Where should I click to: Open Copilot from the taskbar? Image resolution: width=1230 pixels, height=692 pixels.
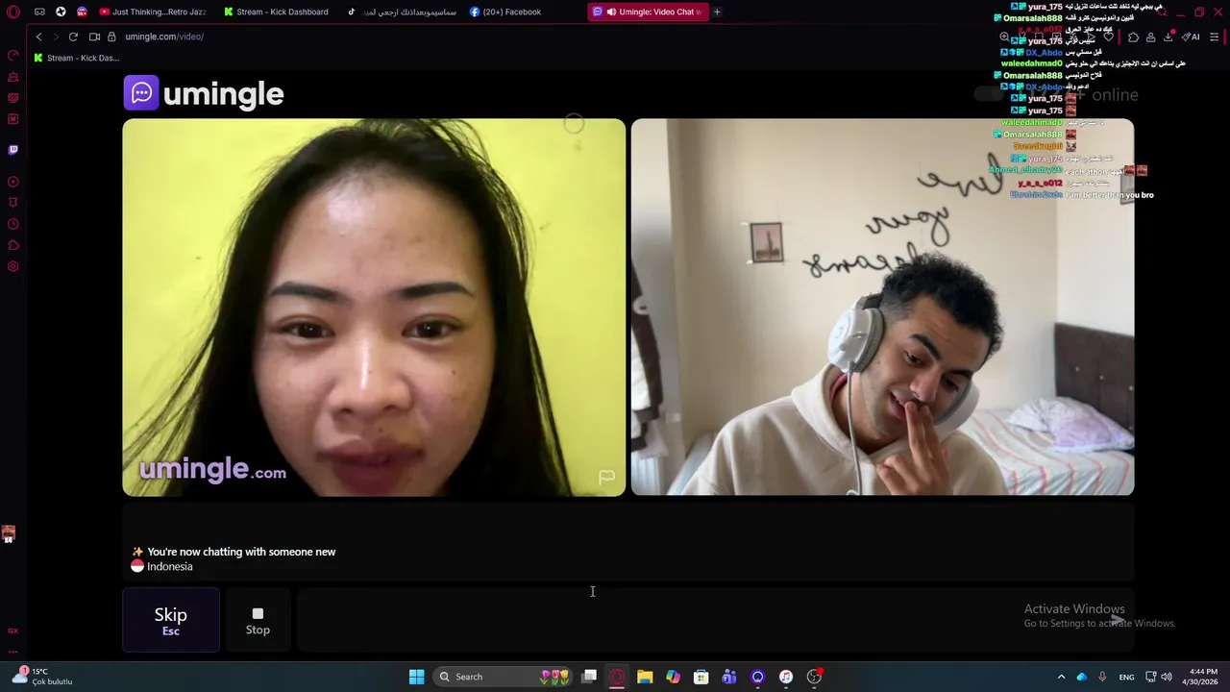click(x=673, y=677)
